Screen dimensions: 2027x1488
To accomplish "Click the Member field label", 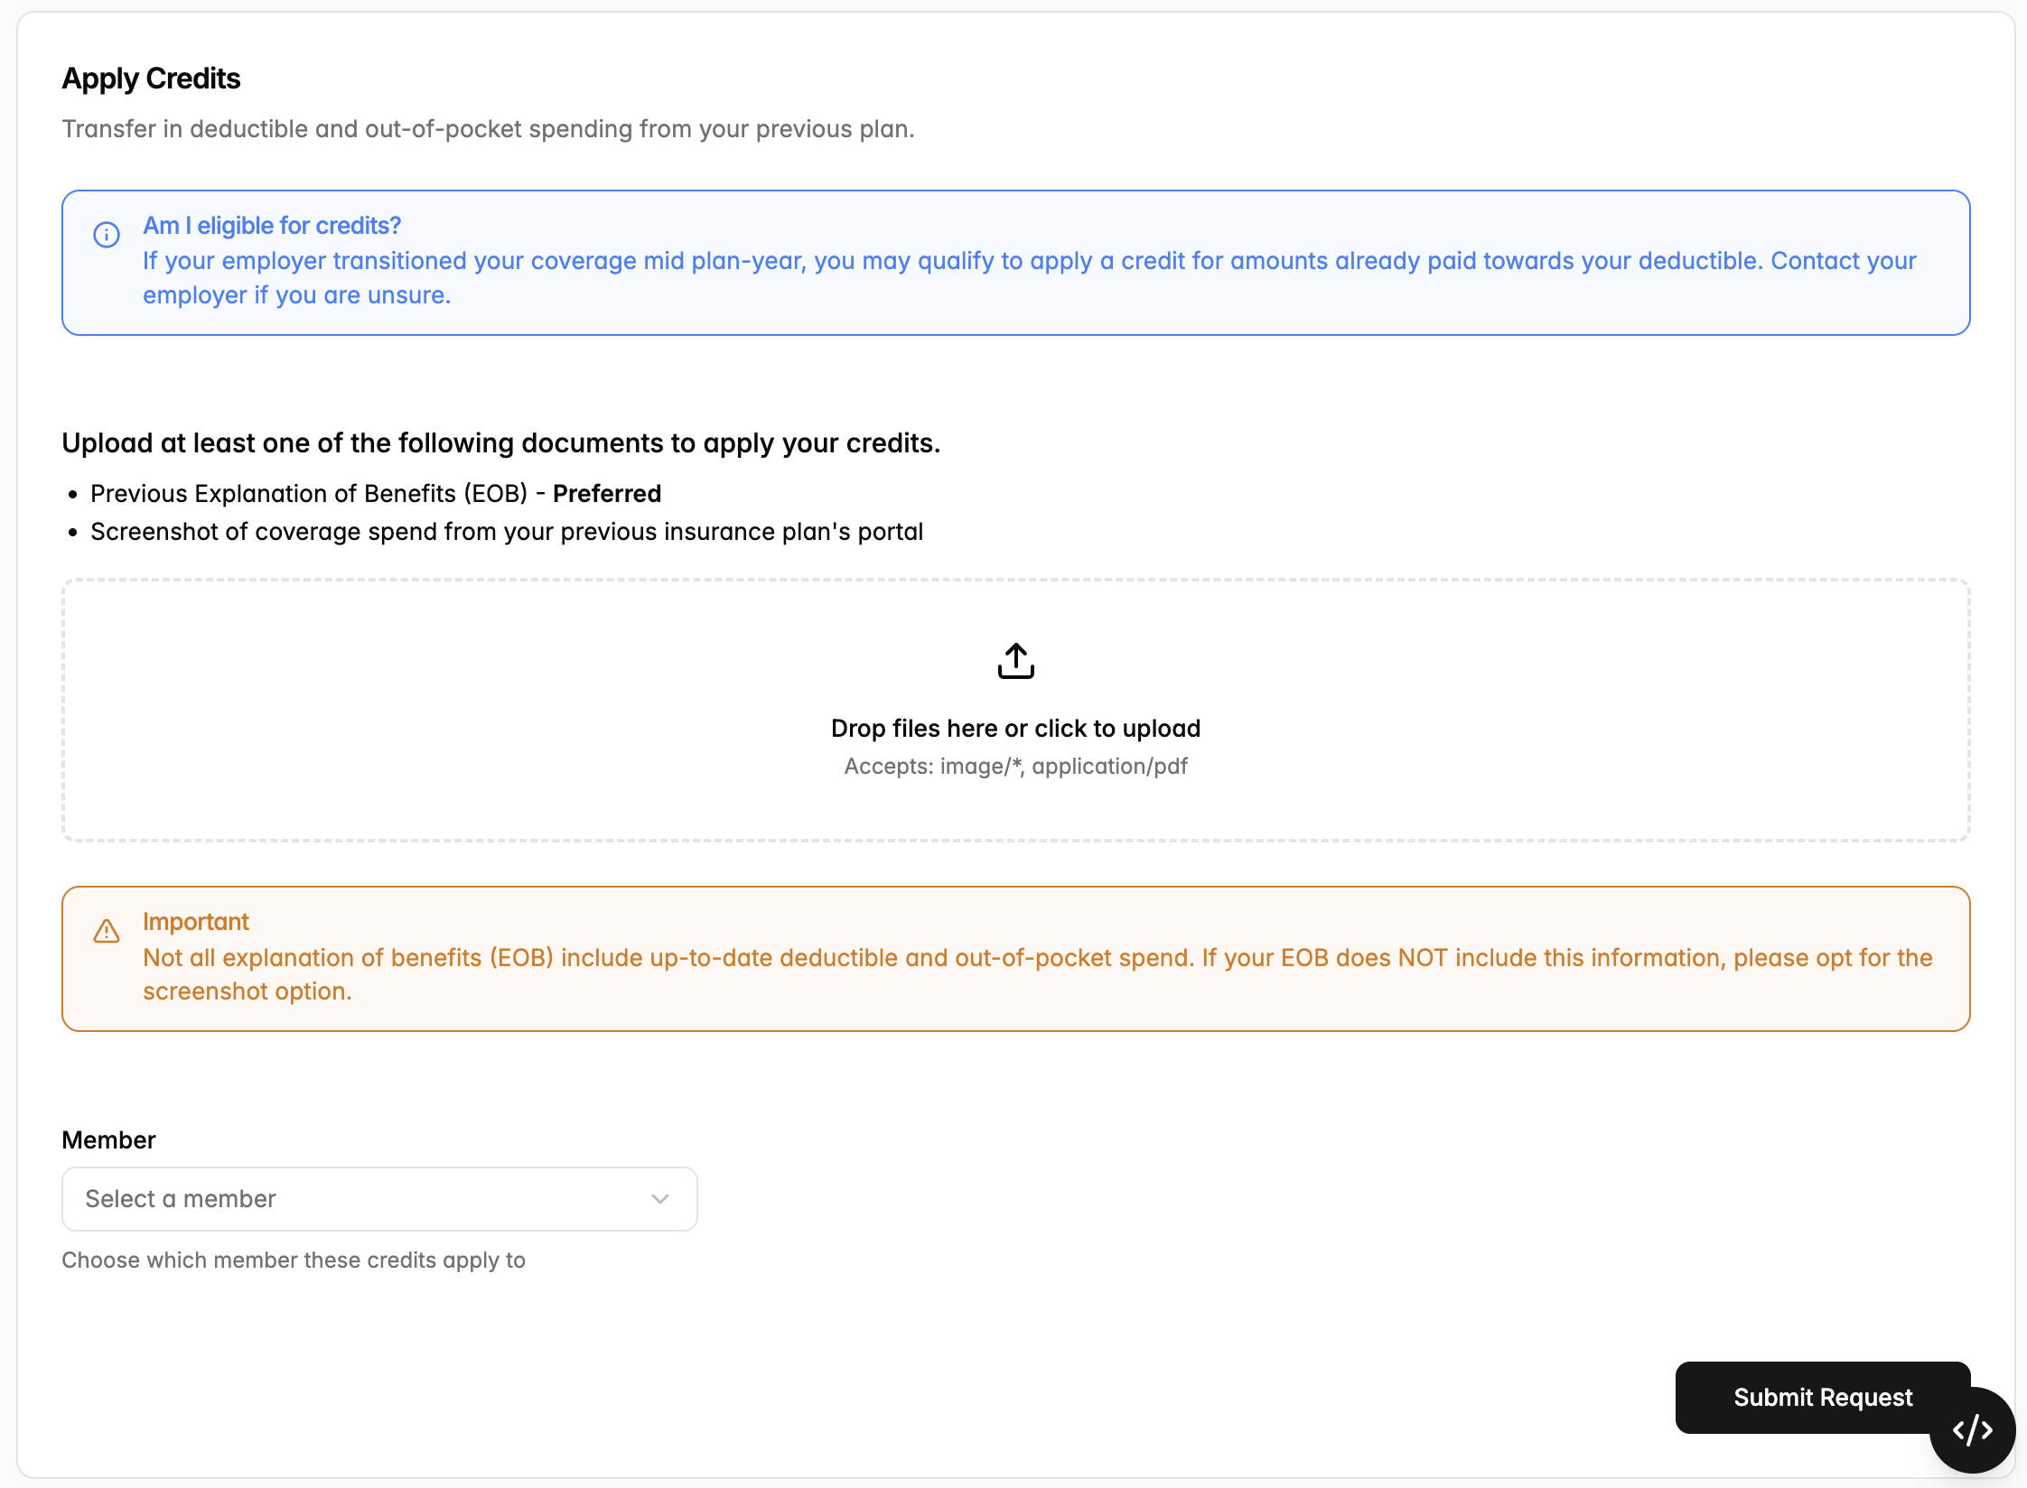I will [x=108, y=1139].
